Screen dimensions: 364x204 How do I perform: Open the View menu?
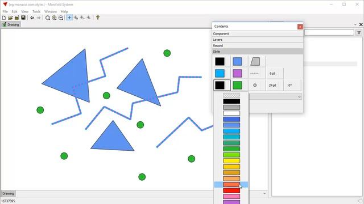[24, 11]
